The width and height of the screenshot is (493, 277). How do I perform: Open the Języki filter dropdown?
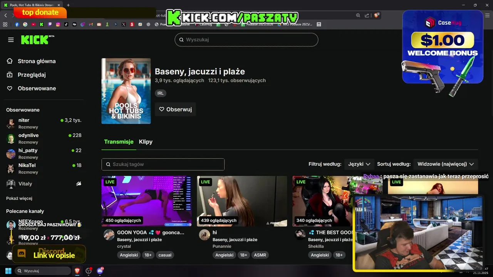point(359,164)
